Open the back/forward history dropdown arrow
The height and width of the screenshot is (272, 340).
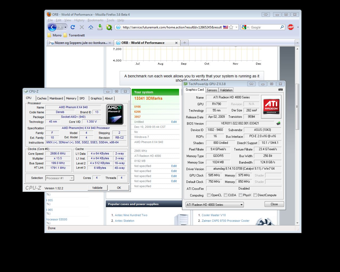pyautogui.click(x=65, y=27)
